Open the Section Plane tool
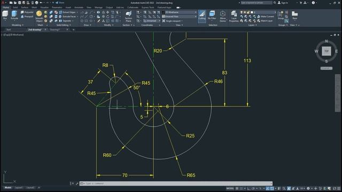Viewport: 342px width, 192px height. (x=128, y=17)
